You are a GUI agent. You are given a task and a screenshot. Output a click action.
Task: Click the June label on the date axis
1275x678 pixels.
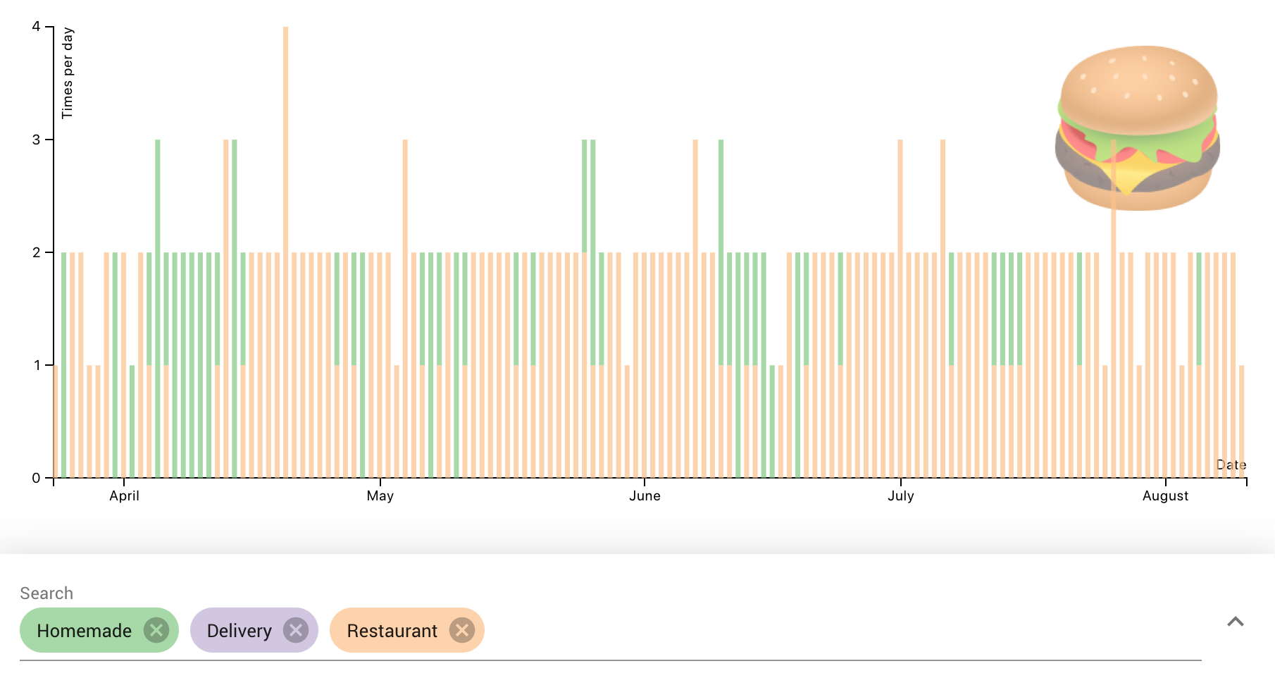point(645,496)
